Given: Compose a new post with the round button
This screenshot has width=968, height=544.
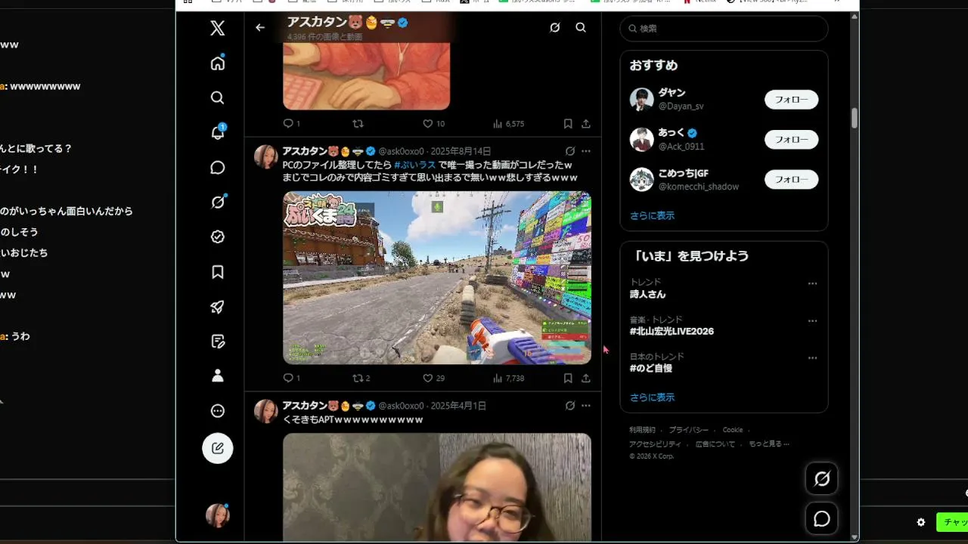Looking at the screenshot, I should pos(218,448).
